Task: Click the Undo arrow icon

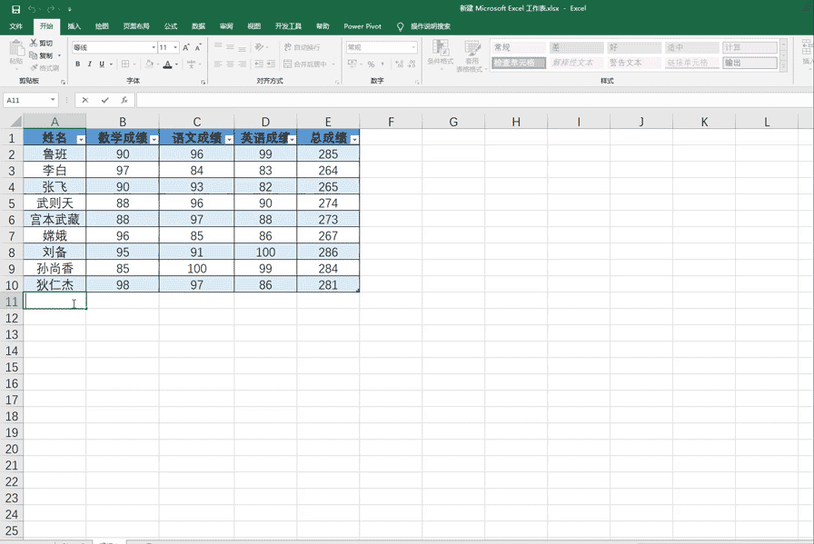Action: tap(32, 9)
